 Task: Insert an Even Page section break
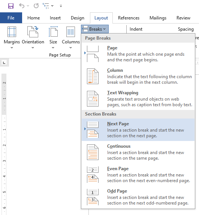[138, 175]
